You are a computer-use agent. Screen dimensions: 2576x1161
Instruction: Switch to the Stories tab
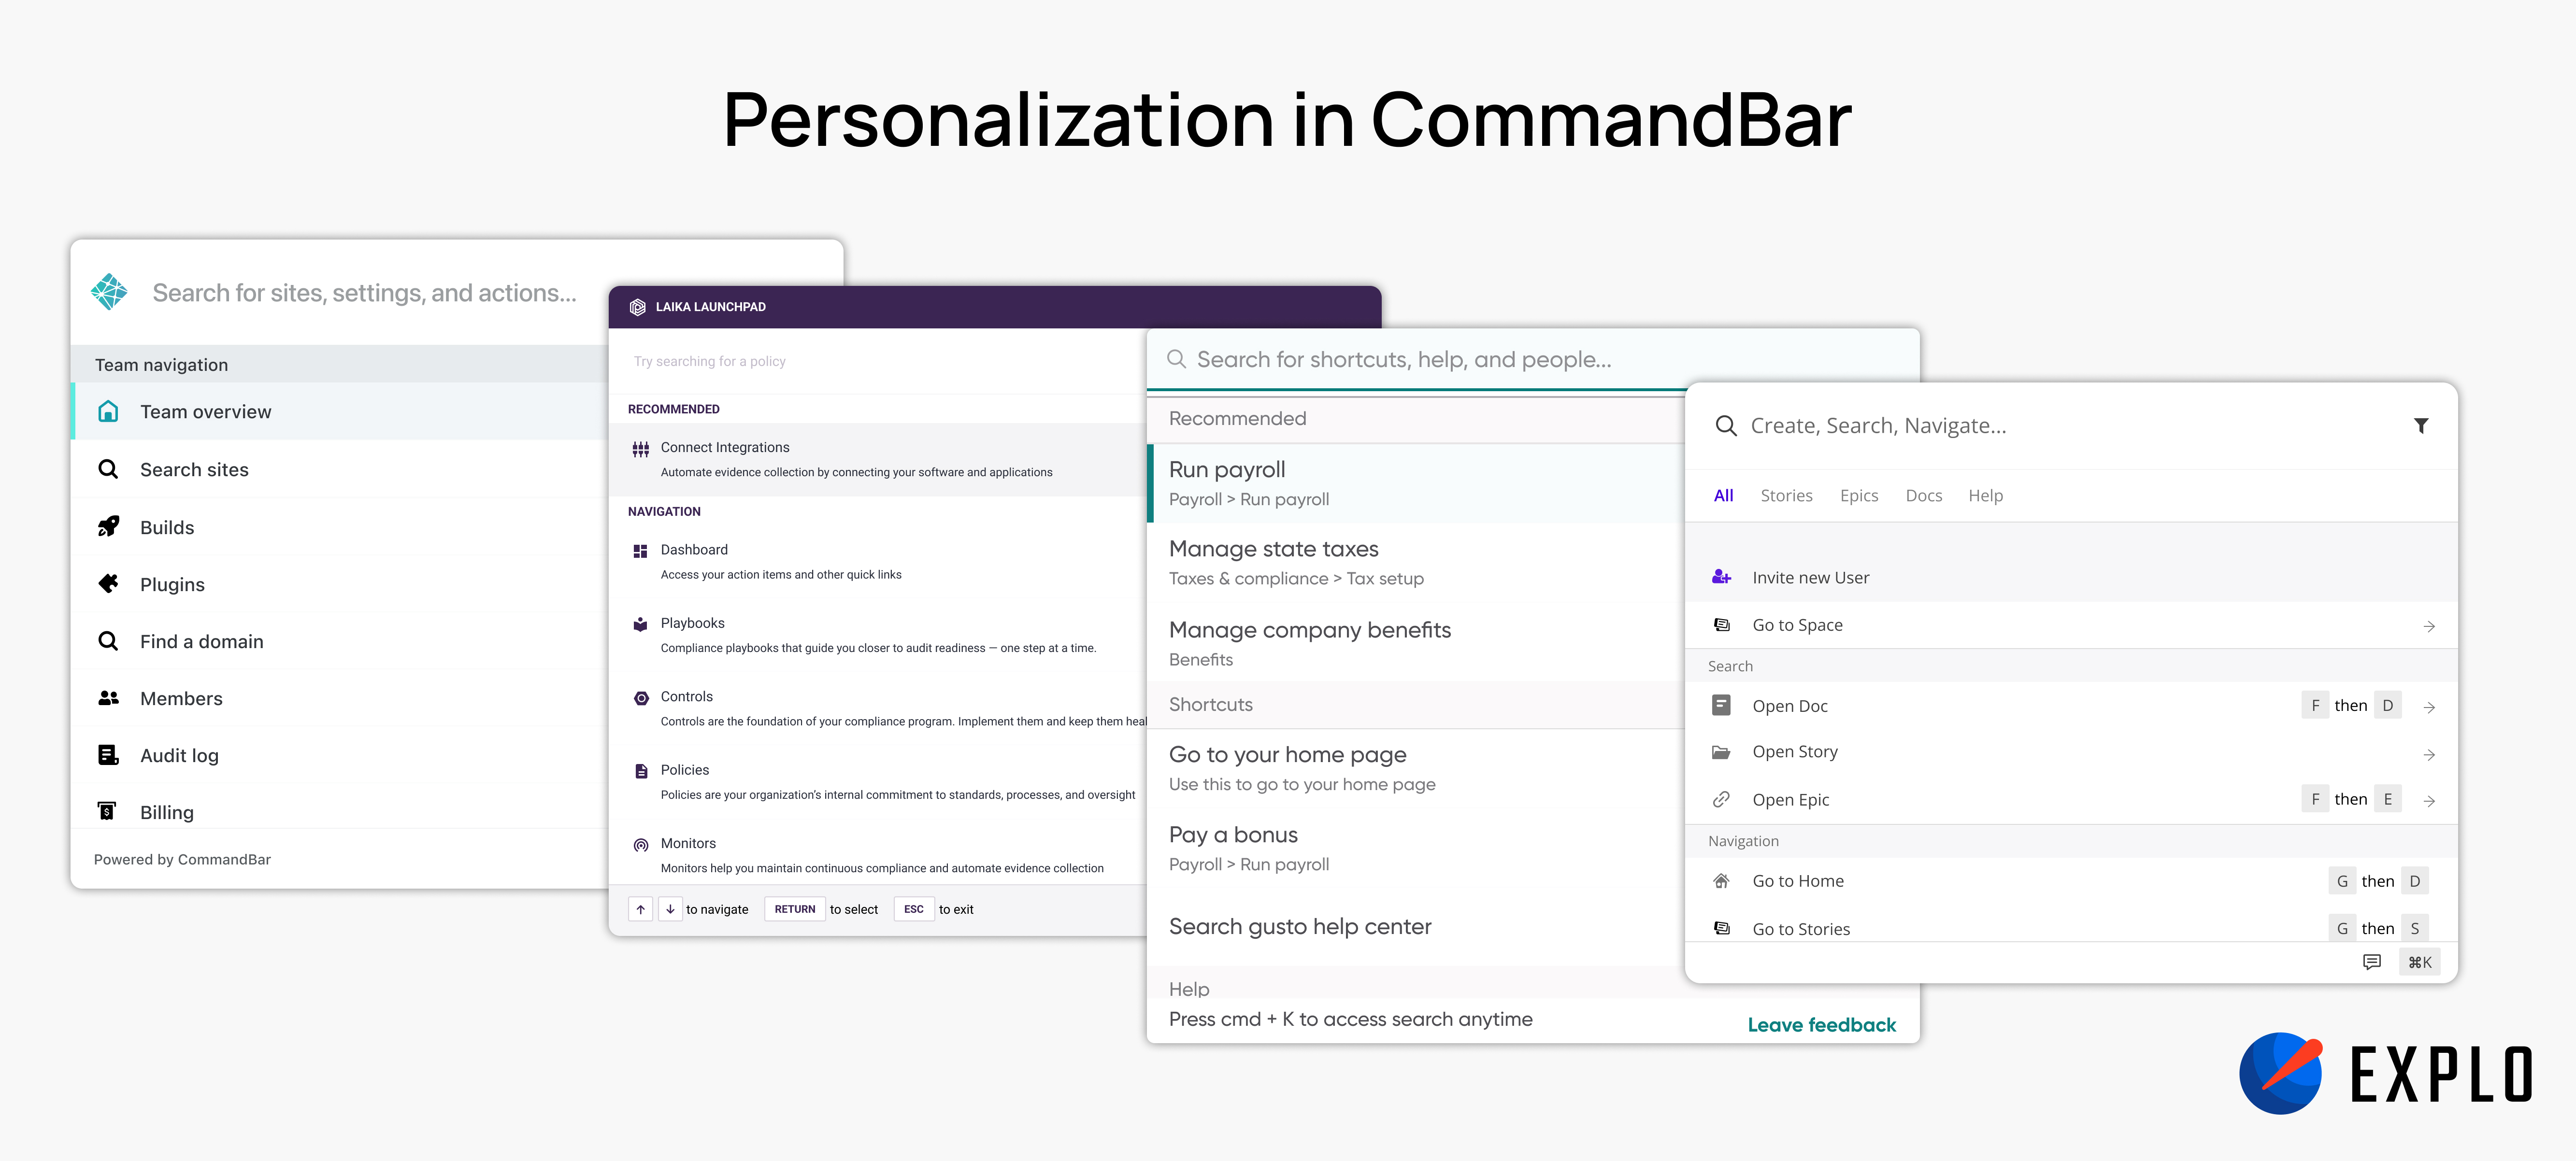(1786, 496)
